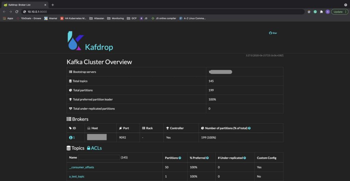Screen dimensions: 350x181
Task: Click % Preferred column help icon
Action: click(207, 158)
